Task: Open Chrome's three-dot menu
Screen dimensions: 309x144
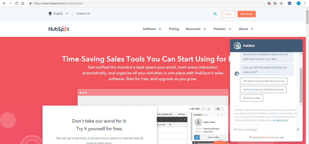Action: coord(305,3)
